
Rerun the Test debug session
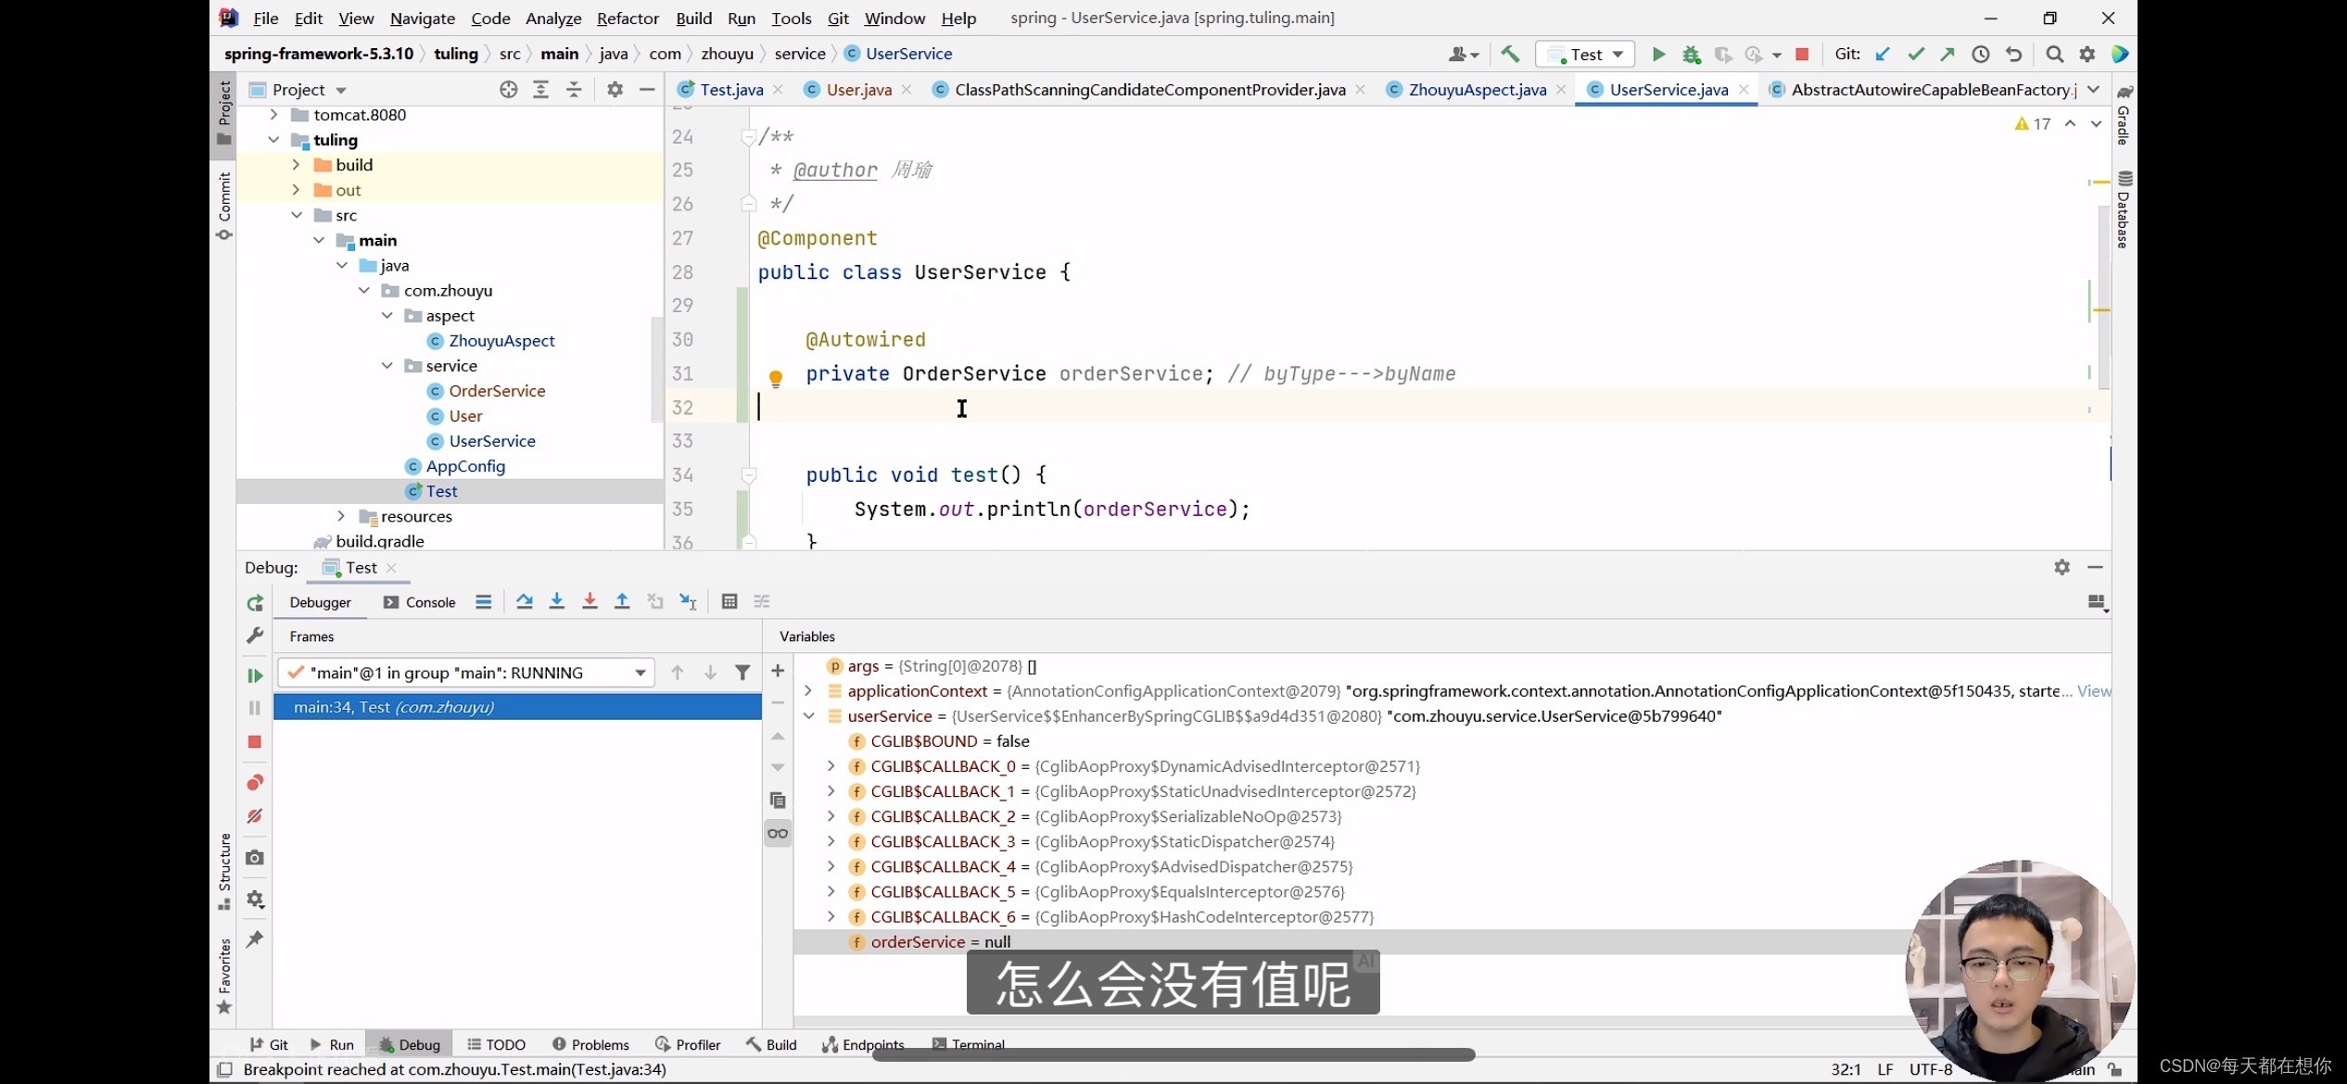tap(255, 603)
